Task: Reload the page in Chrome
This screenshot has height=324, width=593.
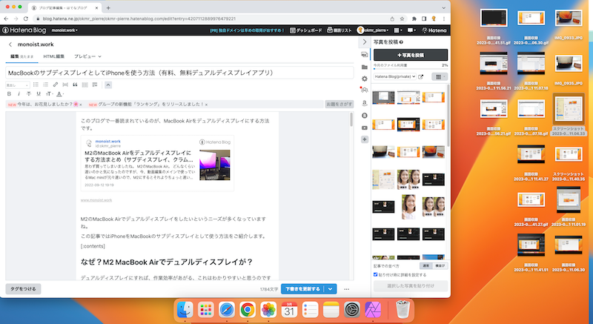Action: pyautogui.click(x=26, y=19)
